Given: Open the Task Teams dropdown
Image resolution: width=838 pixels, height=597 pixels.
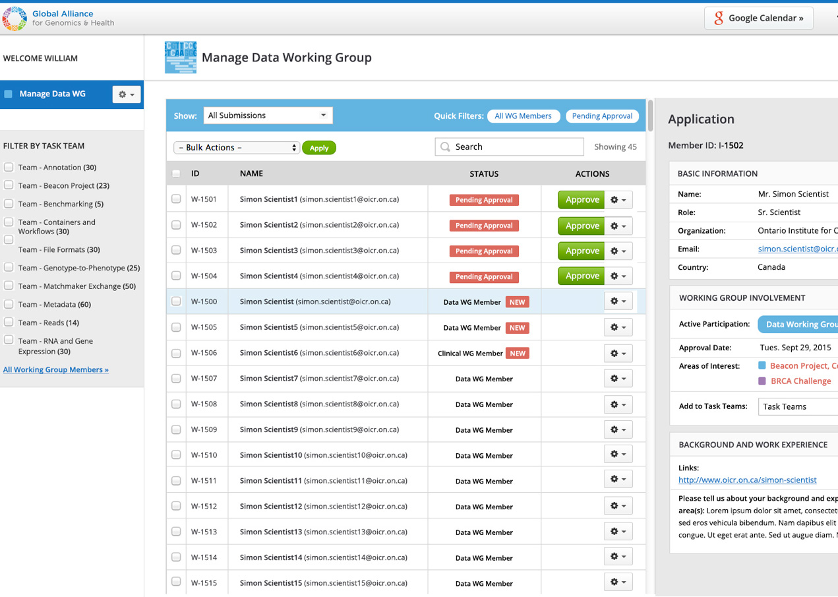Looking at the screenshot, I should [x=798, y=406].
